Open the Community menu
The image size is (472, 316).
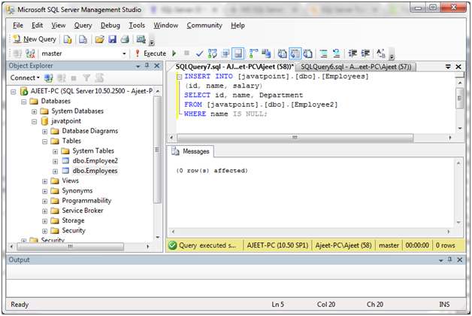click(204, 26)
